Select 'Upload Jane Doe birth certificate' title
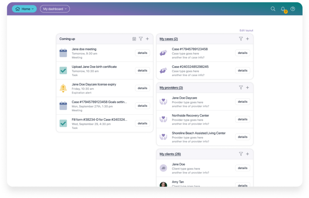The width and height of the screenshot is (309, 198). 94,67
